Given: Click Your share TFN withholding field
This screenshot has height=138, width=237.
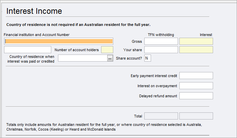Looking at the screenshot, I should click(x=161, y=50).
